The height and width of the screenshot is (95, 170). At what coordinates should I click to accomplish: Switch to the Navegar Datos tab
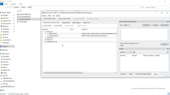[x=66, y=23]
